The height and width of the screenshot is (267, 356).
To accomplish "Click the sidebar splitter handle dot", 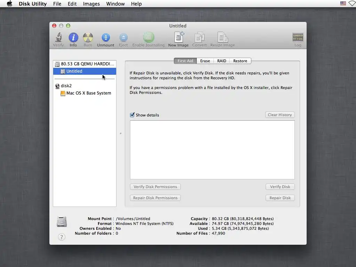I will point(121,133).
